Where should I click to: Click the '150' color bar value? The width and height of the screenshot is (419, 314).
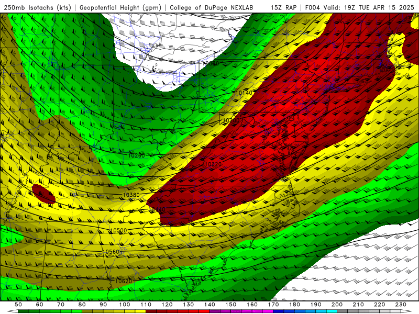pyautogui.click(x=231, y=305)
